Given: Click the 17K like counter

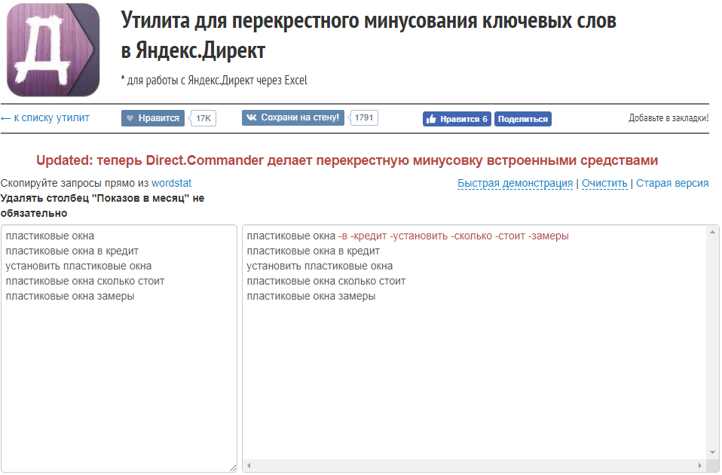Looking at the screenshot, I should 203,118.
